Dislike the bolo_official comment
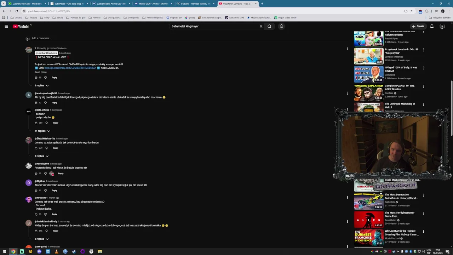Image resolution: width=453 pixels, height=255 pixels. [47, 123]
